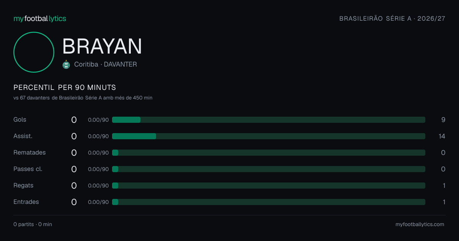This screenshot has height=241, width=459.
Task: Click the Assist. percentile value 14
Action: (x=442, y=136)
